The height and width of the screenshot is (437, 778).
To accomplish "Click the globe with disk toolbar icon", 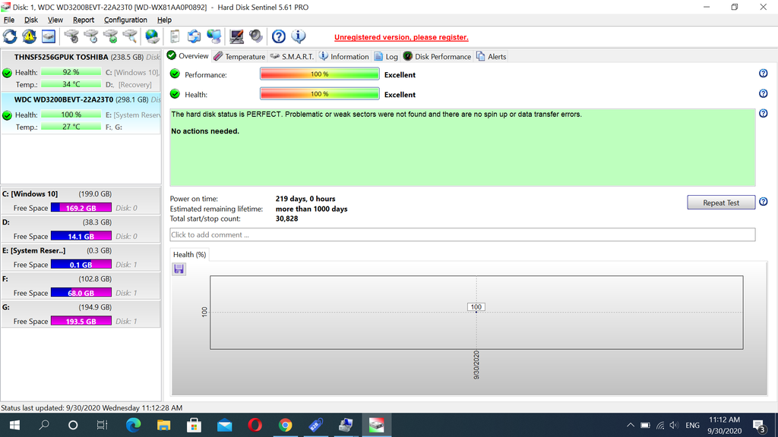I will coord(152,36).
